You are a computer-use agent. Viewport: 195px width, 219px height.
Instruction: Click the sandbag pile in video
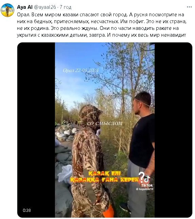tap(65, 133)
